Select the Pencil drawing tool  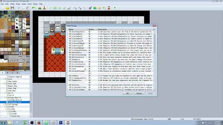click(x=51, y=8)
